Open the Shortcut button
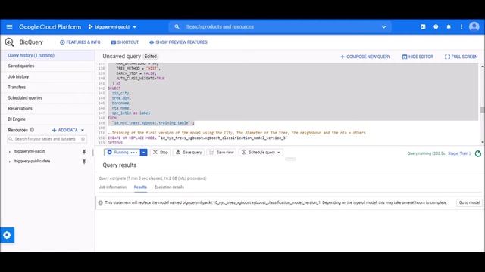The width and height of the screenshot is (485, 272). pos(124,42)
